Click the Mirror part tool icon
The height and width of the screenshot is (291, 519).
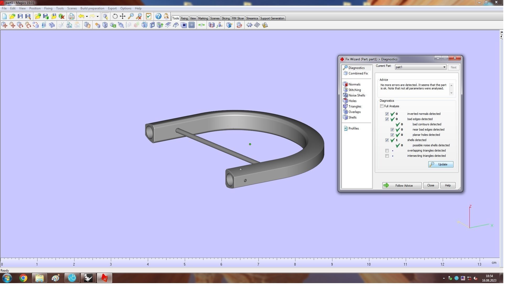[44, 25]
